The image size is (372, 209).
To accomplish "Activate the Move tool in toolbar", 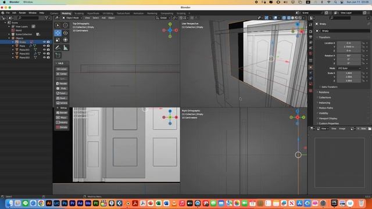I will [58, 33].
